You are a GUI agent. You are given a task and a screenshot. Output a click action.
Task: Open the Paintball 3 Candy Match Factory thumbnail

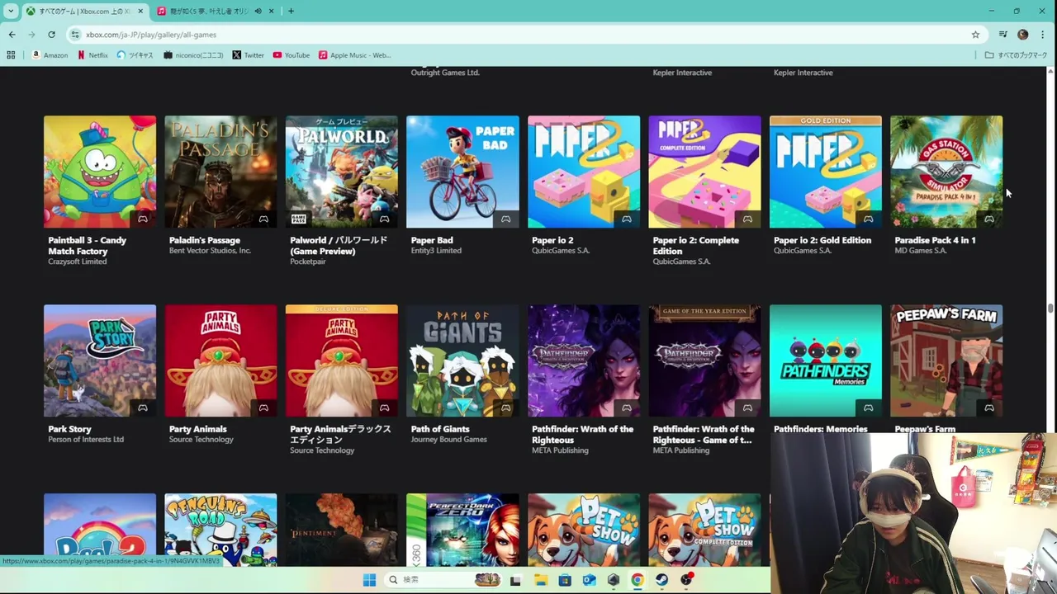pyautogui.click(x=100, y=172)
